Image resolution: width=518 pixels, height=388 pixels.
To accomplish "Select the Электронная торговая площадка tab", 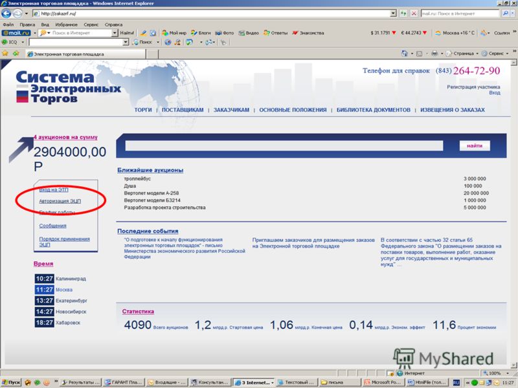I will [x=85, y=54].
